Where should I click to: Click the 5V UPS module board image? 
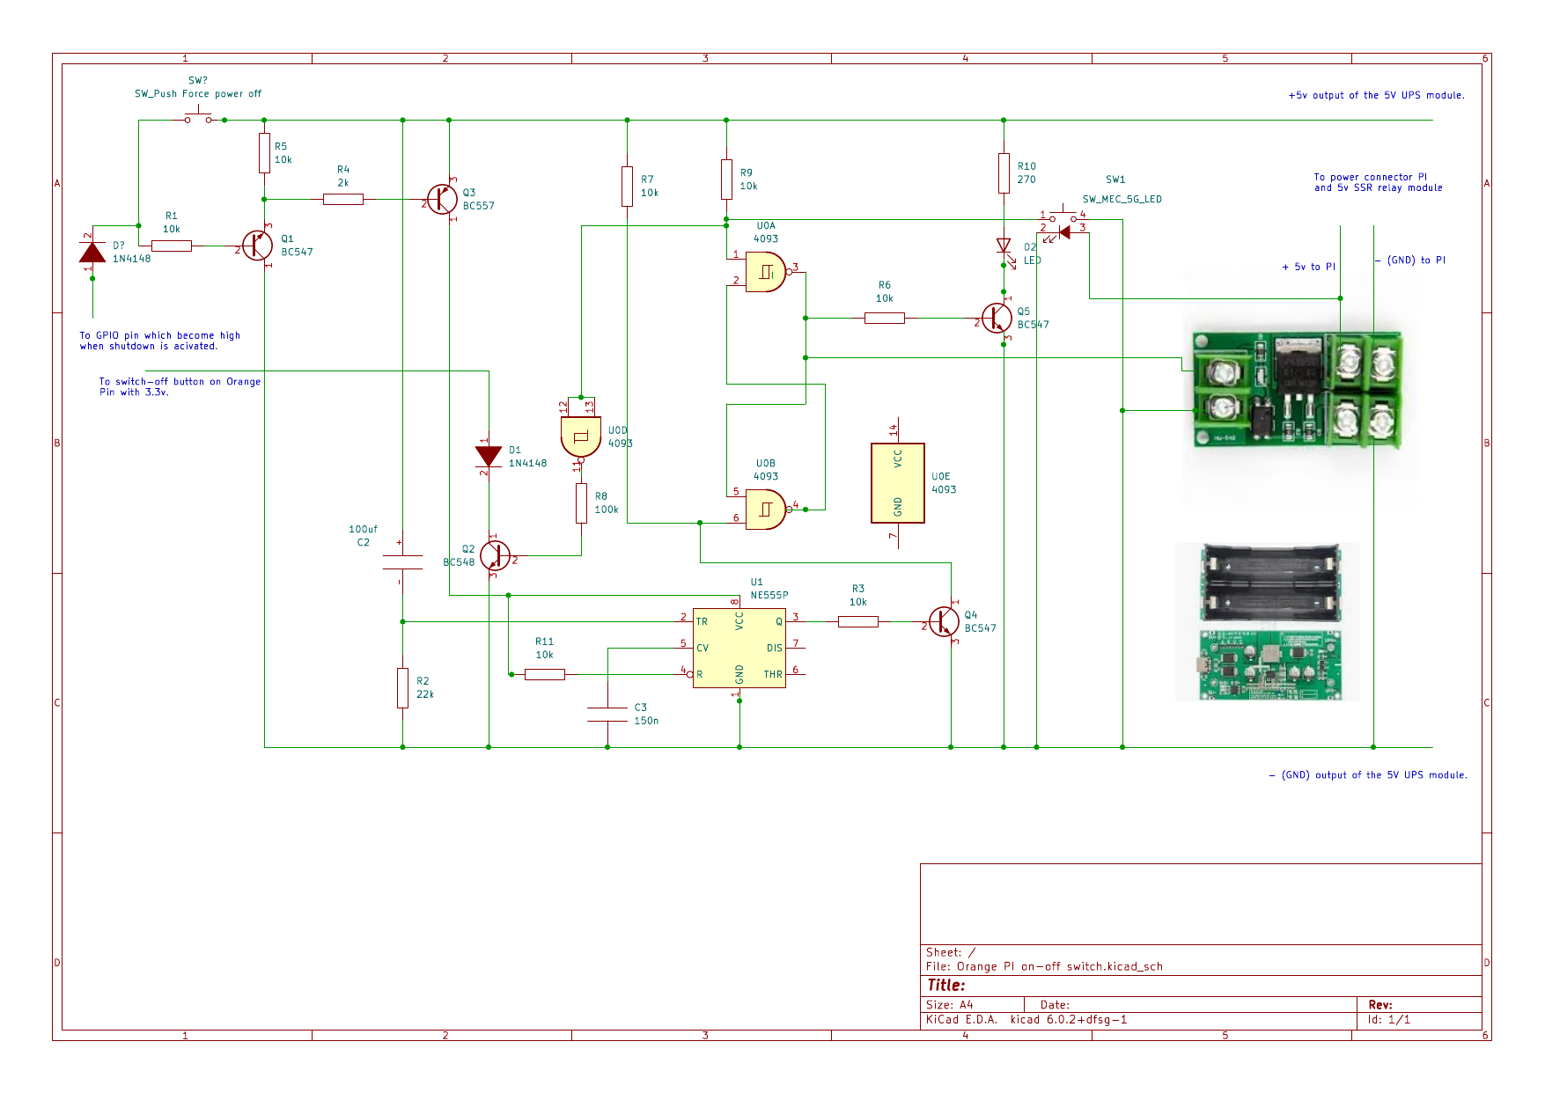point(1270,665)
